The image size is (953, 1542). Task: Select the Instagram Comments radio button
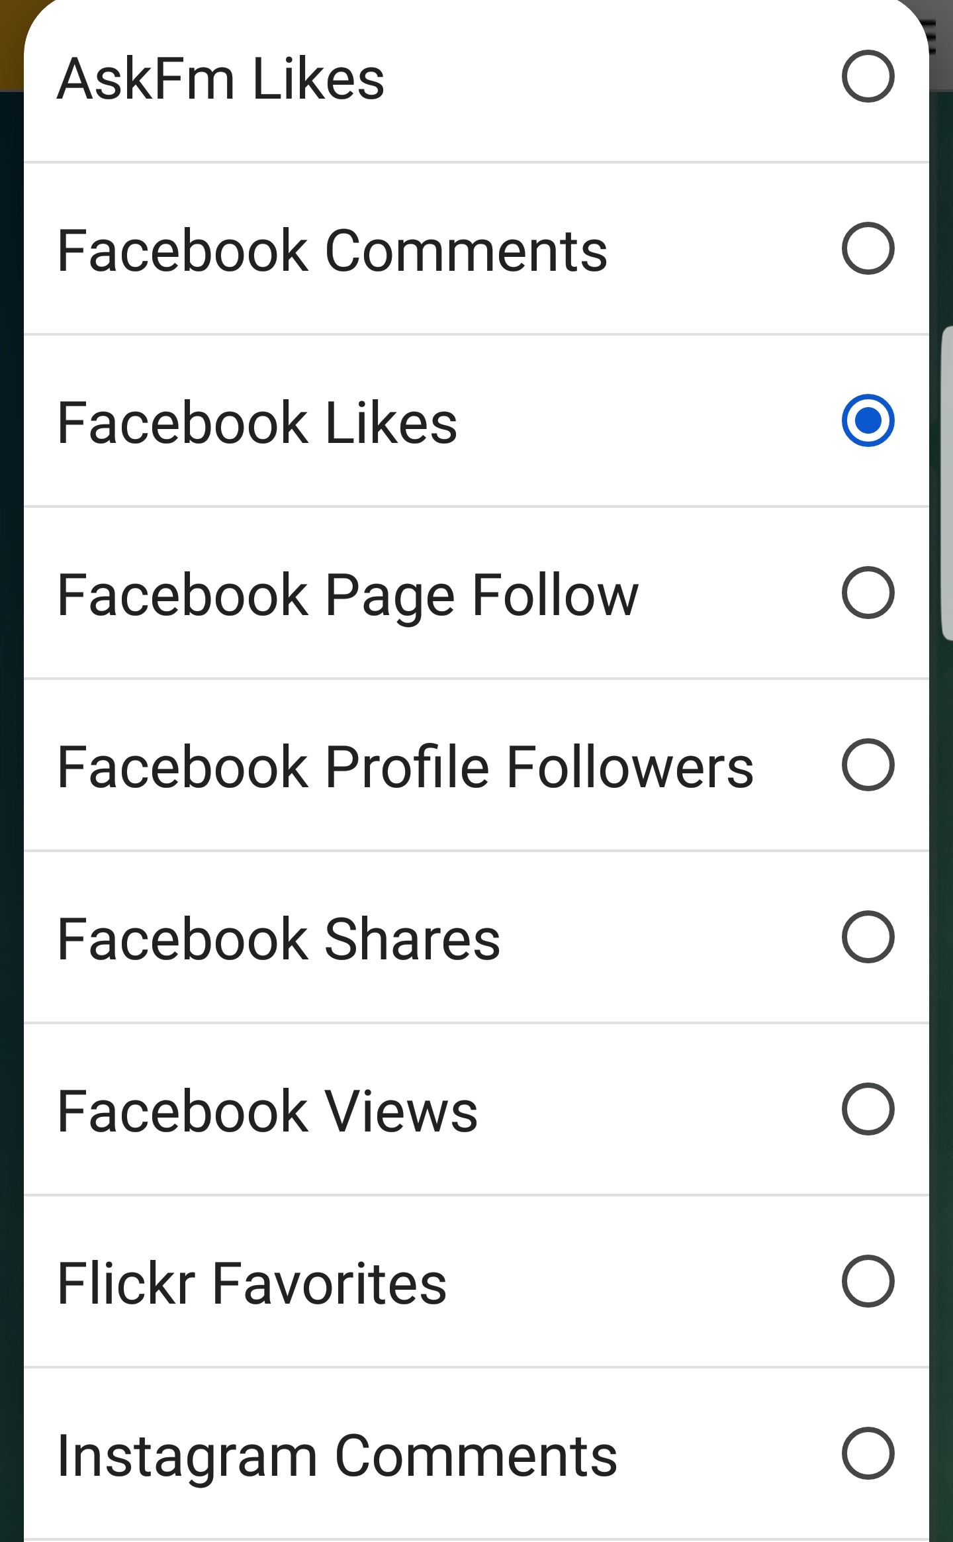point(868,1453)
